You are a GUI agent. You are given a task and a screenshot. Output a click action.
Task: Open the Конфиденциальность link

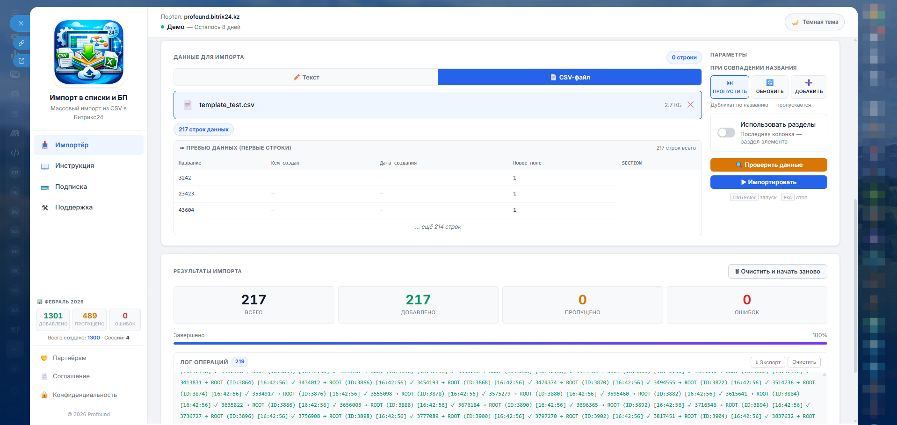coord(85,395)
